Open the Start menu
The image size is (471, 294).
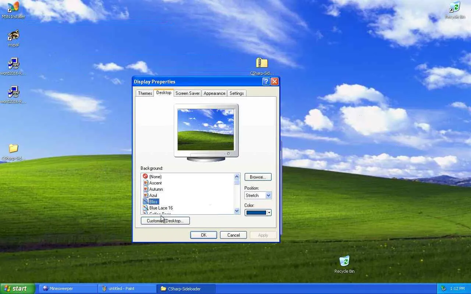(x=17, y=288)
